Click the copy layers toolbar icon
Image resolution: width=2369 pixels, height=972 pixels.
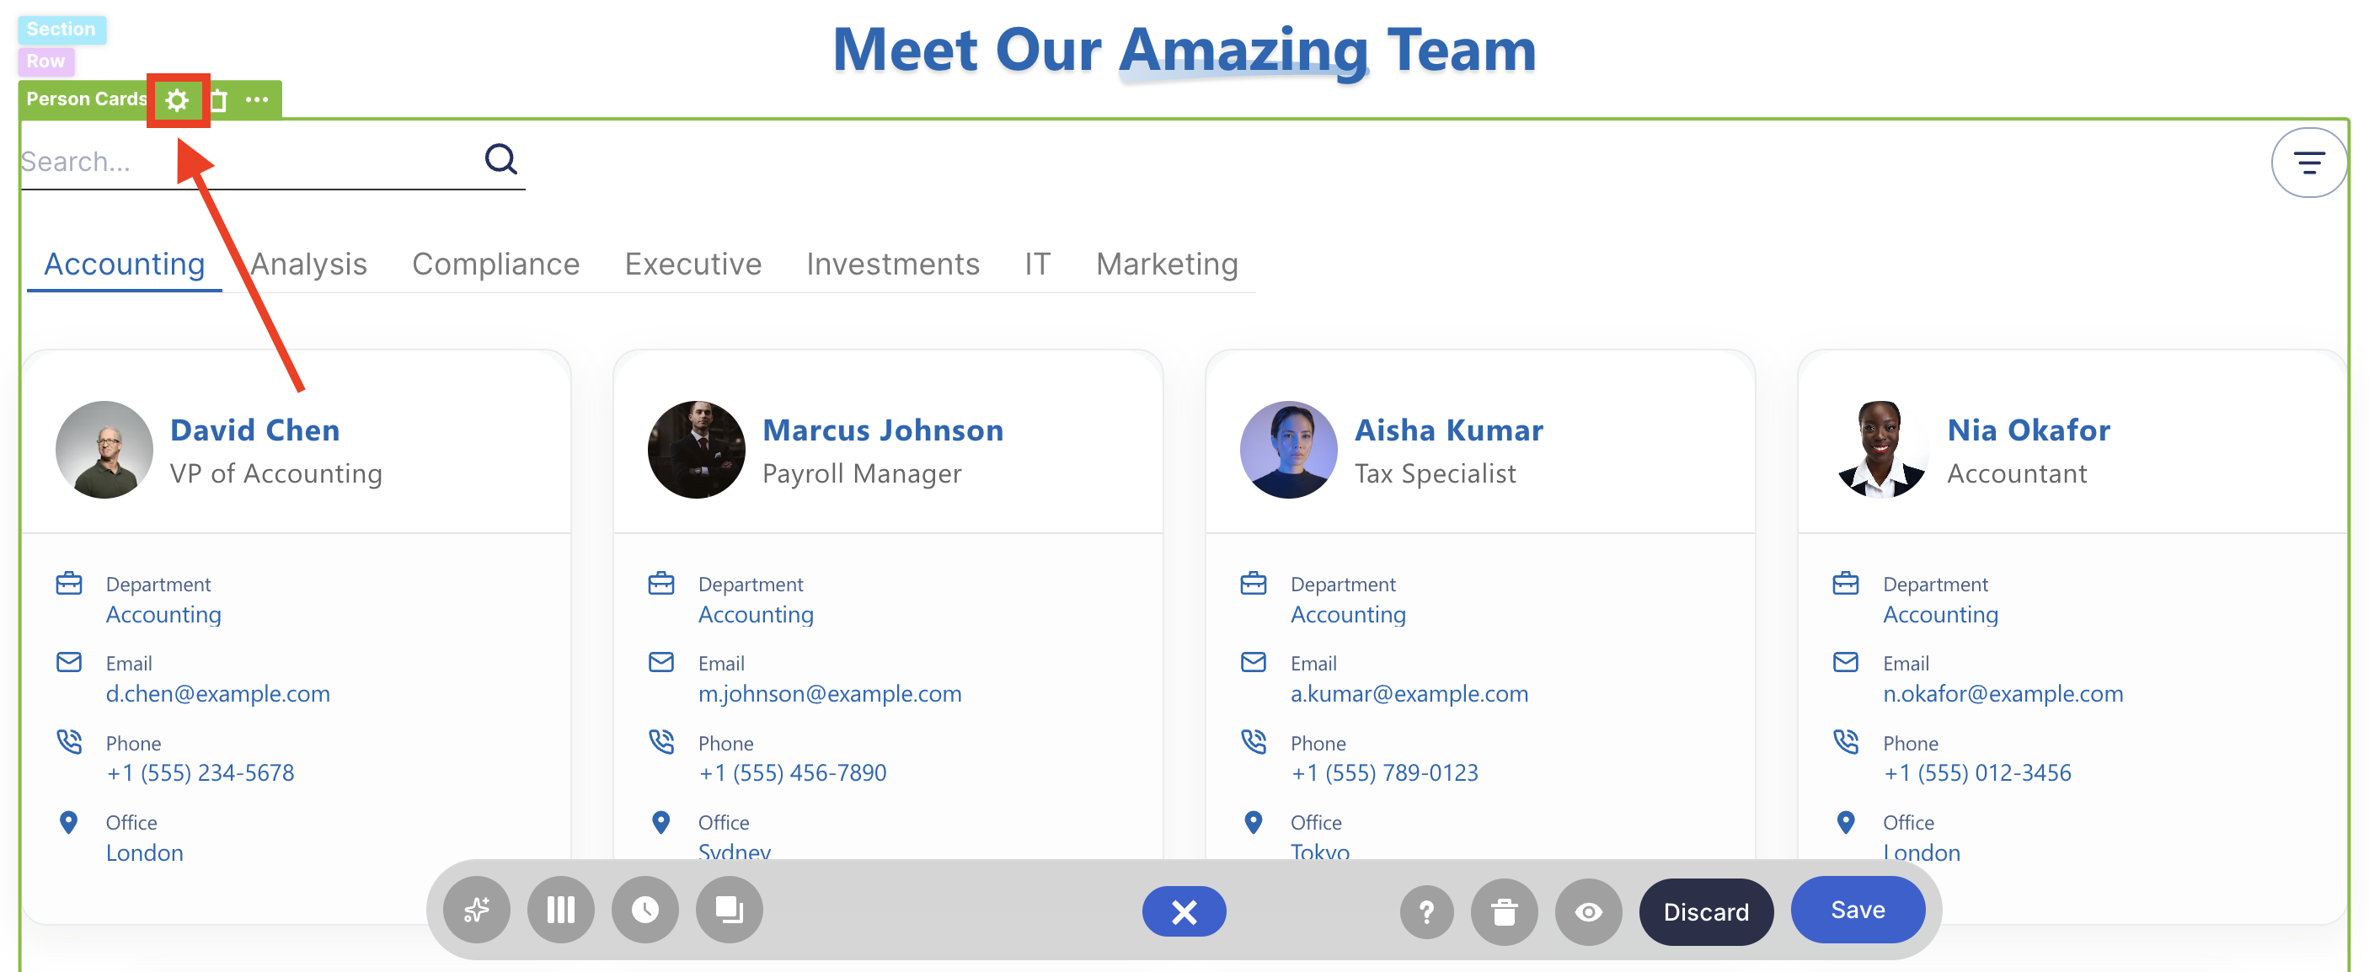pyautogui.click(x=730, y=910)
